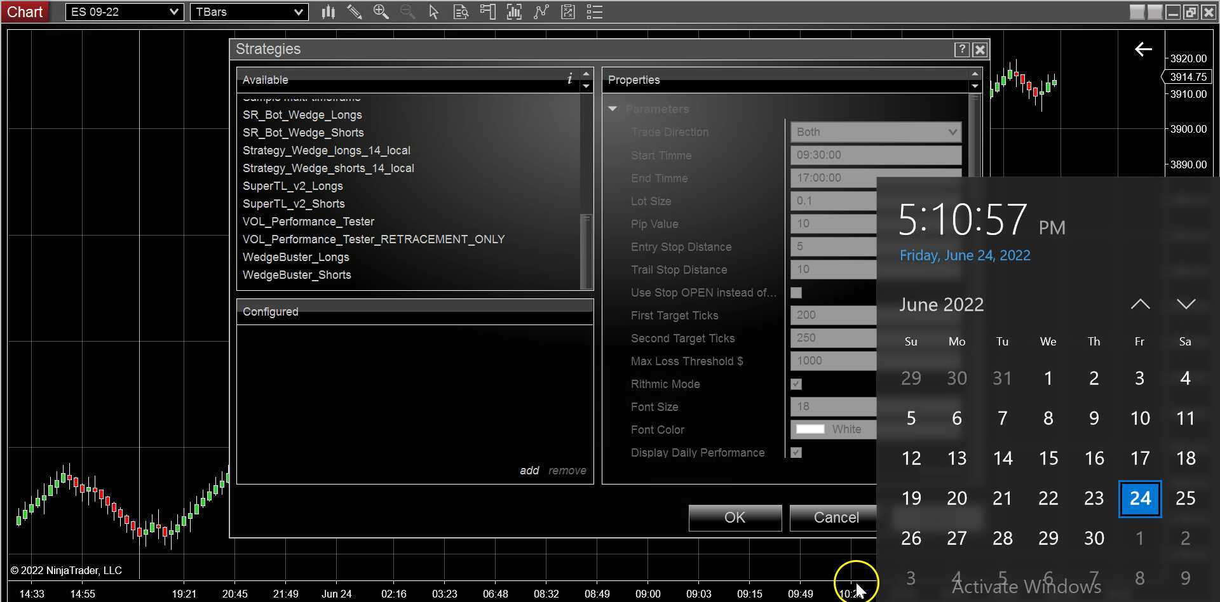Open the bar type candlestick icon
The width and height of the screenshot is (1220, 602).
pyautogui.click(x=328, y=12)
